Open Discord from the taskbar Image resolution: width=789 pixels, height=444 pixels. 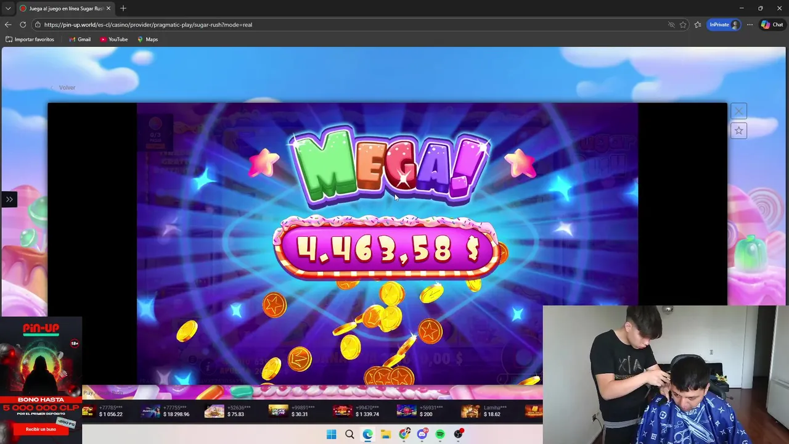click(422, 434)
